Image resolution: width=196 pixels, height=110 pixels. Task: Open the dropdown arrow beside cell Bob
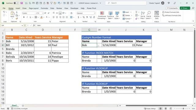98,46
